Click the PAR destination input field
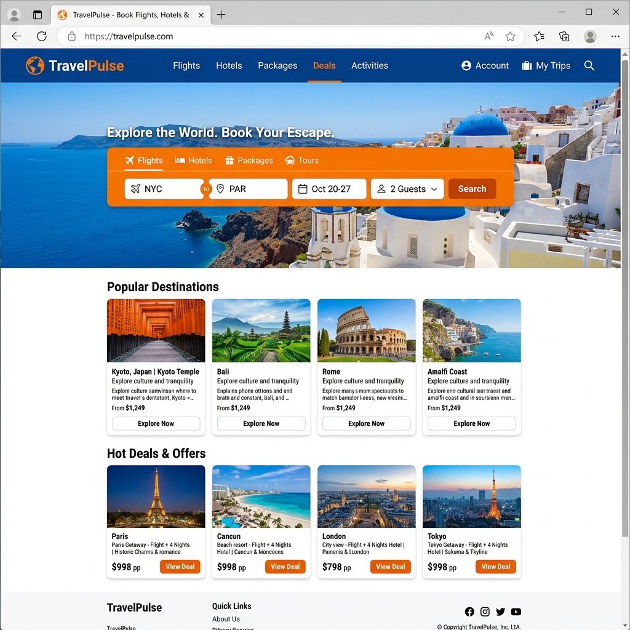The image size is (630, 630). [x=248, y=189]
